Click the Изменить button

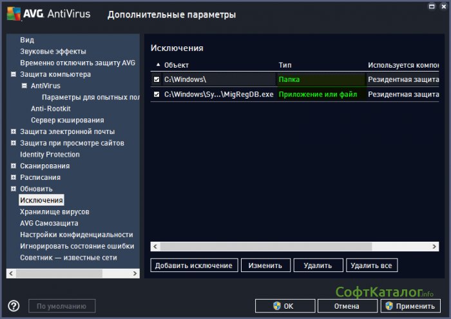265,266
